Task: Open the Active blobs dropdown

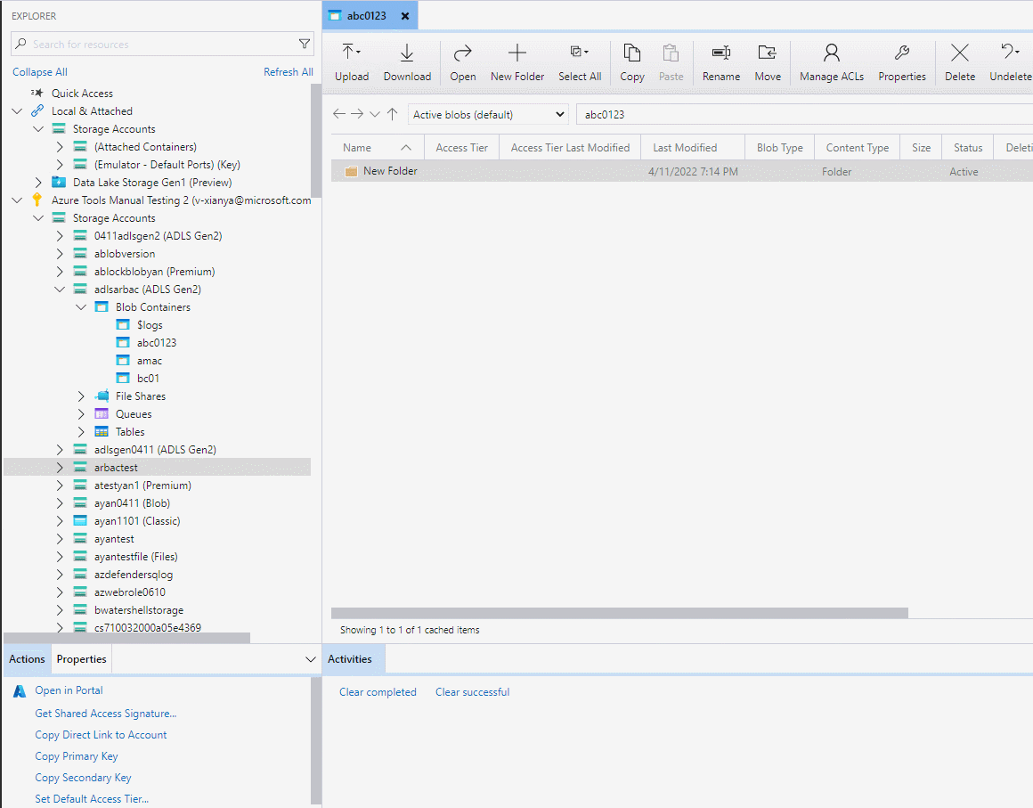Action: pyautogui.click(x=485, y=114)
